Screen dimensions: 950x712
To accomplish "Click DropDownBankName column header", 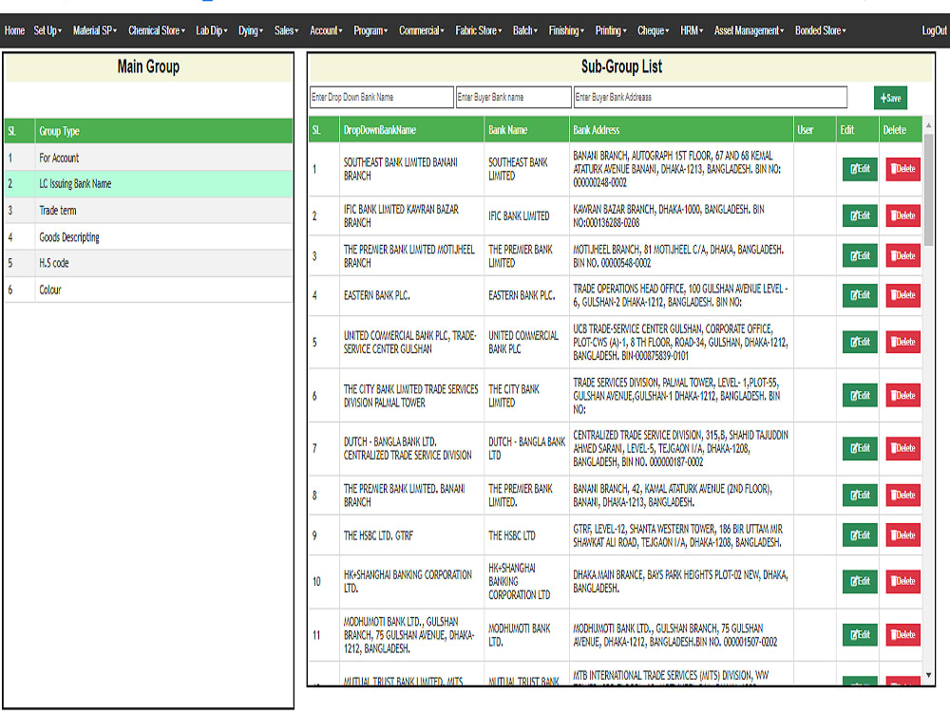I will click(x=411, y=130).
